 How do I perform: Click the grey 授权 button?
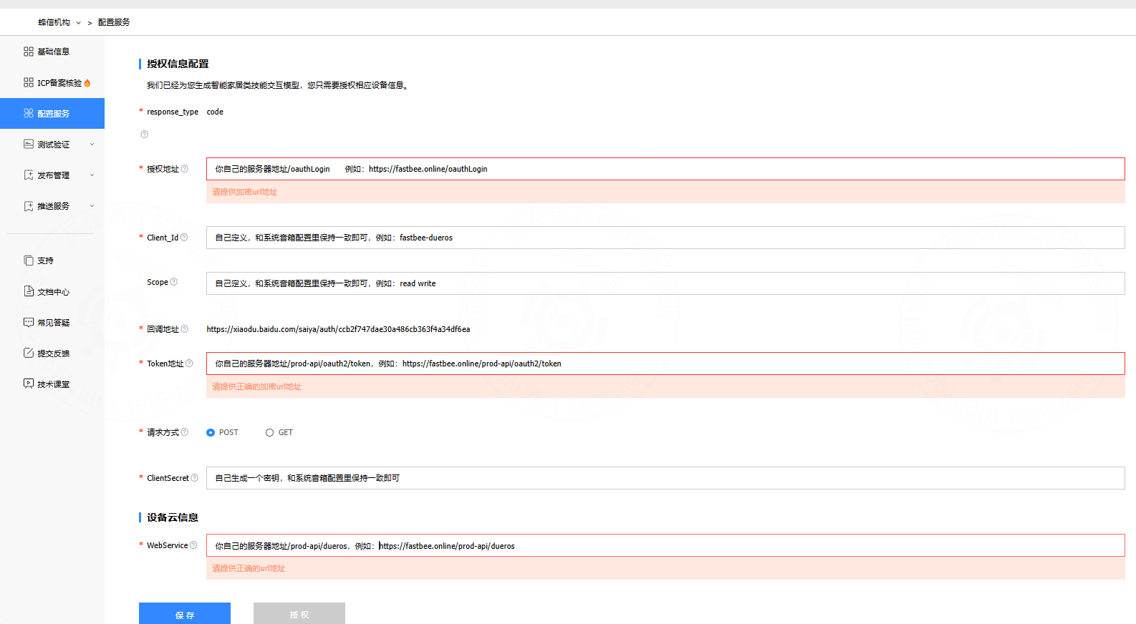pos(299,614)
